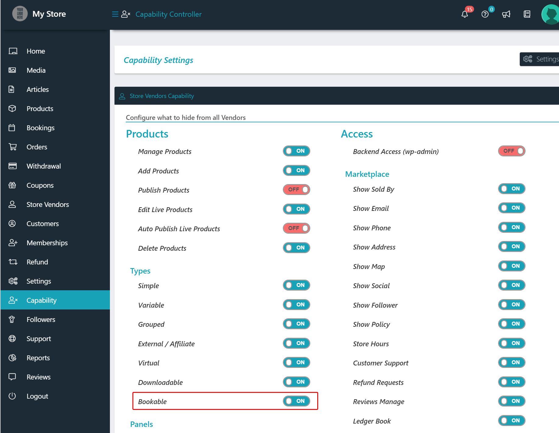Open Memberships menu item
559x433 pixels.
point(55,243)
